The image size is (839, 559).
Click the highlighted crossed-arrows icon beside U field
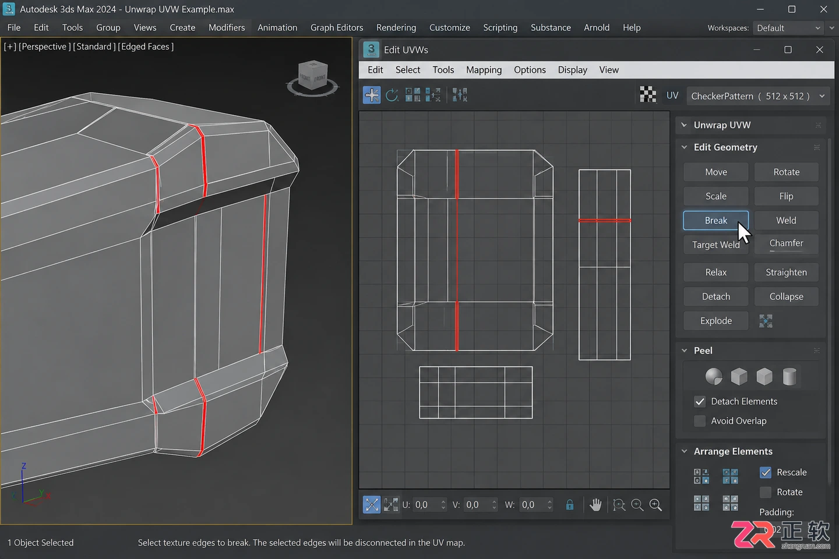click(372, 505)
